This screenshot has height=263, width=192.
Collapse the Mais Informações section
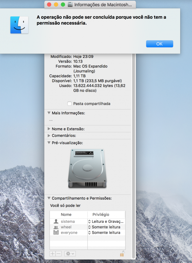pyautogui.click(x=49, y=113)
